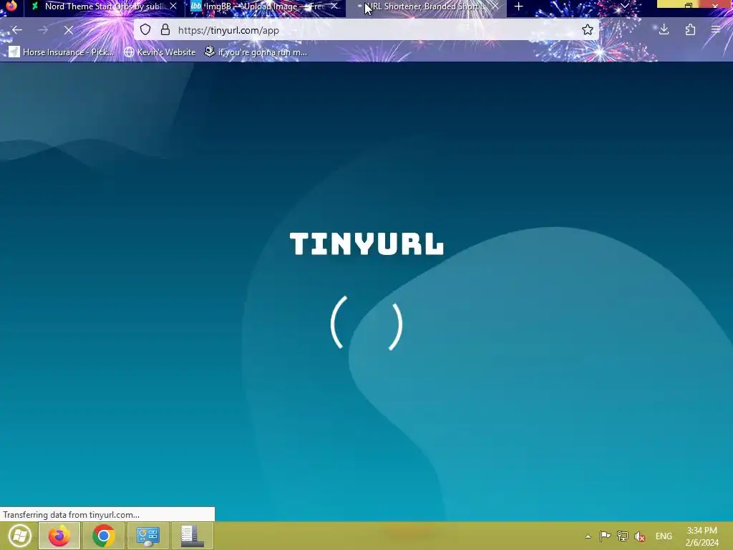Click the Firefox taskbar icon

[59, 536]
